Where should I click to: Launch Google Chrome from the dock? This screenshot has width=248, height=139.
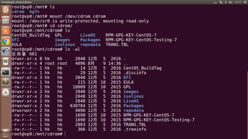[6, 41]
